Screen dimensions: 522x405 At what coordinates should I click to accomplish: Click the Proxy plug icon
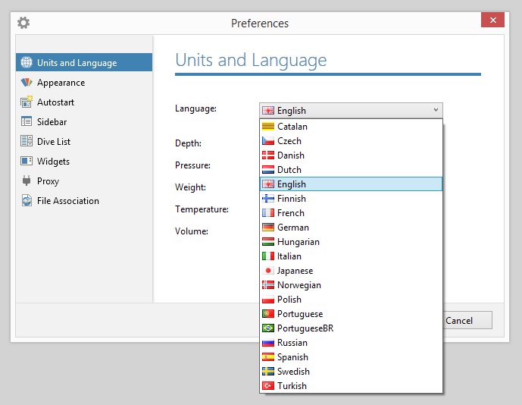pyautogui.click(x=27, y=181)
